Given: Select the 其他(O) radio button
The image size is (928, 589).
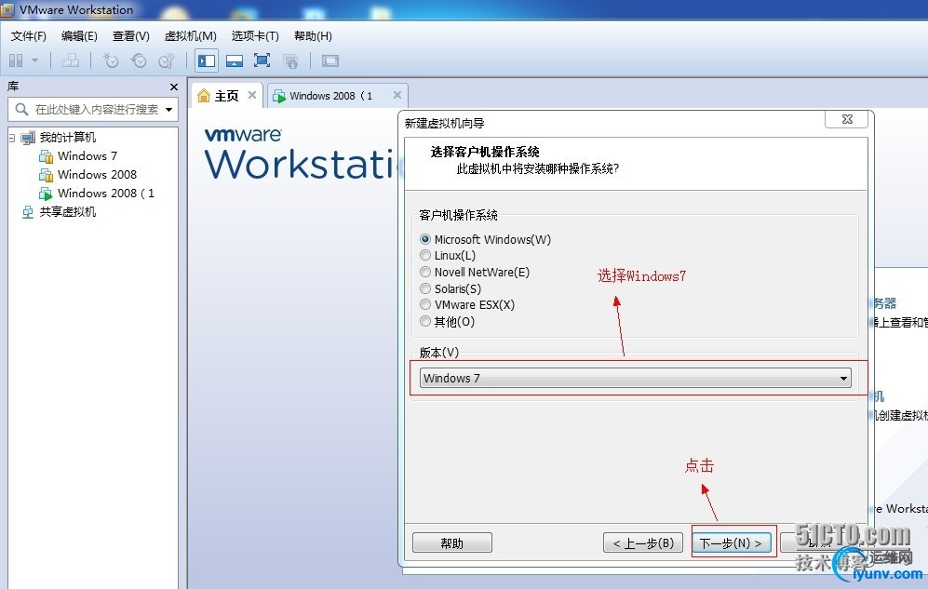Looking at the screenshot, I should tap(425, 321).
